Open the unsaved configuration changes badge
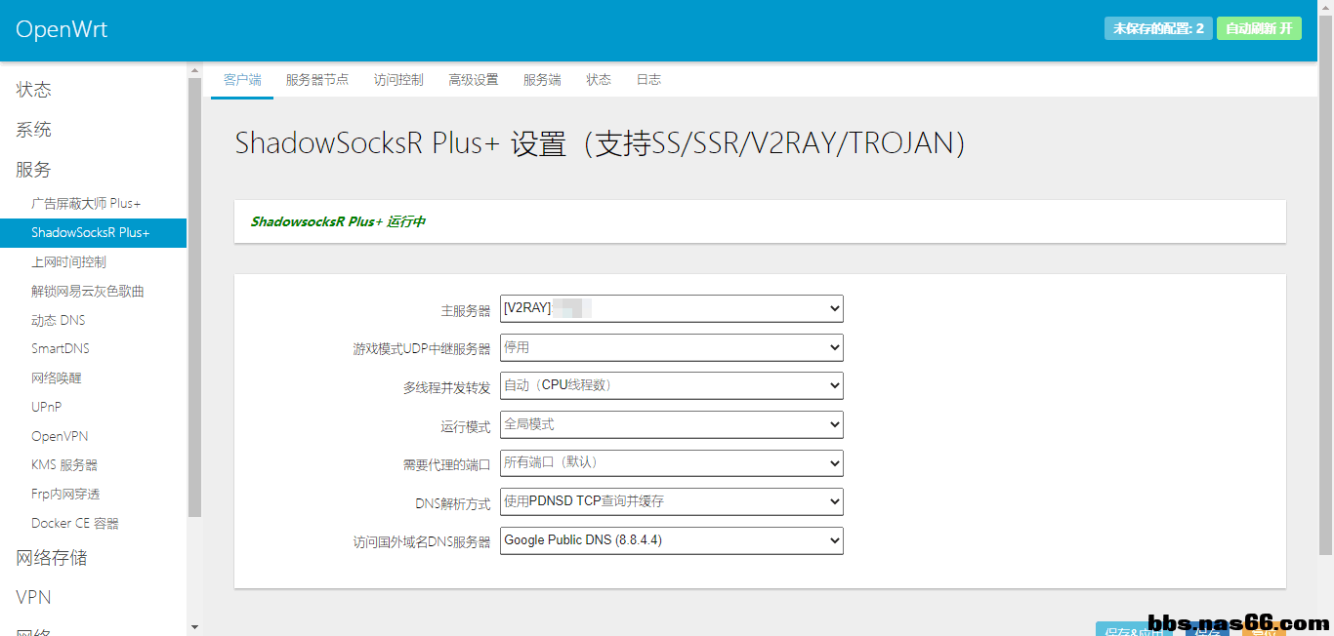This screenshot has height=636, width=1334. tap(1157, 28)
